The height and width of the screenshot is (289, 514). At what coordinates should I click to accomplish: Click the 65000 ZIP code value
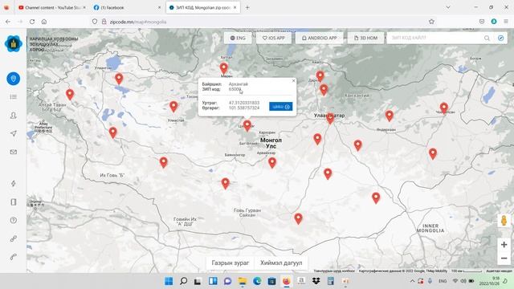[x=235, y=89]
